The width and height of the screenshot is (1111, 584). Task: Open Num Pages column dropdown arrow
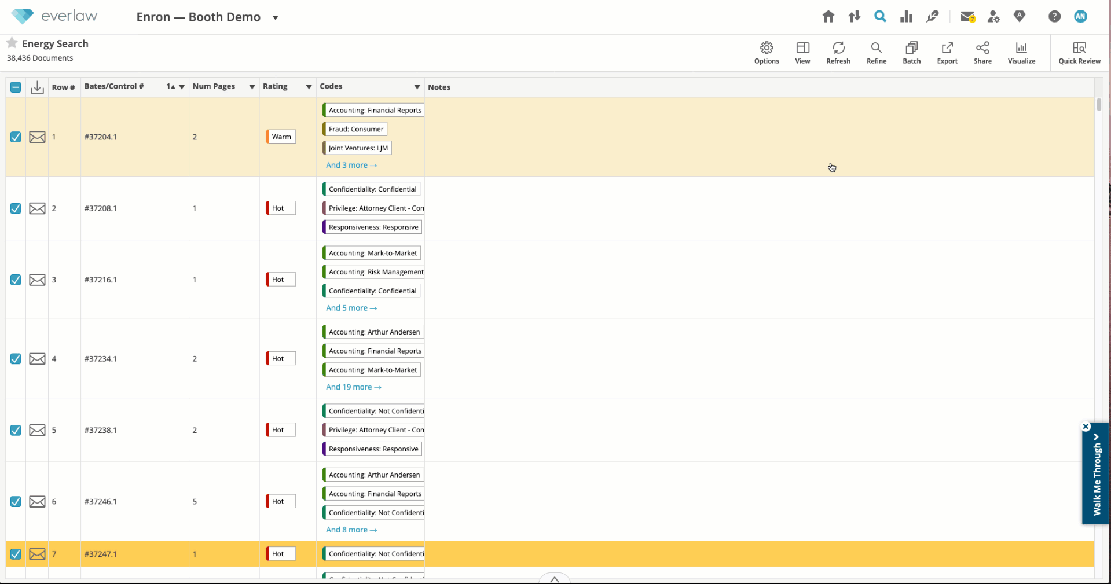[x=252, y=87]
